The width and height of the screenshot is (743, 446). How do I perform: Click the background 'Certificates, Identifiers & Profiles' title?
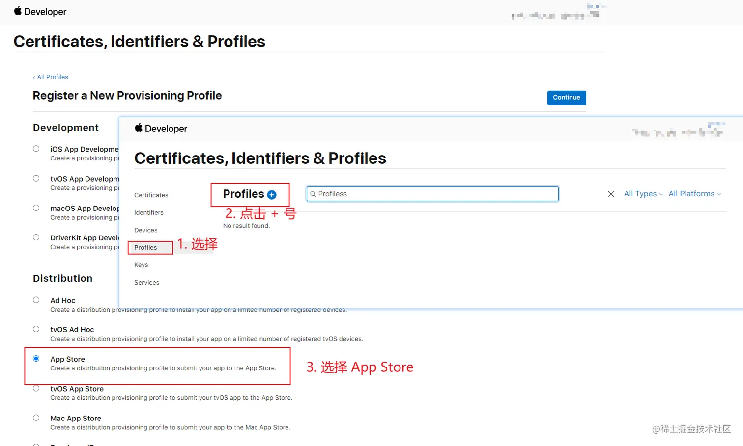tap(140, 42)
